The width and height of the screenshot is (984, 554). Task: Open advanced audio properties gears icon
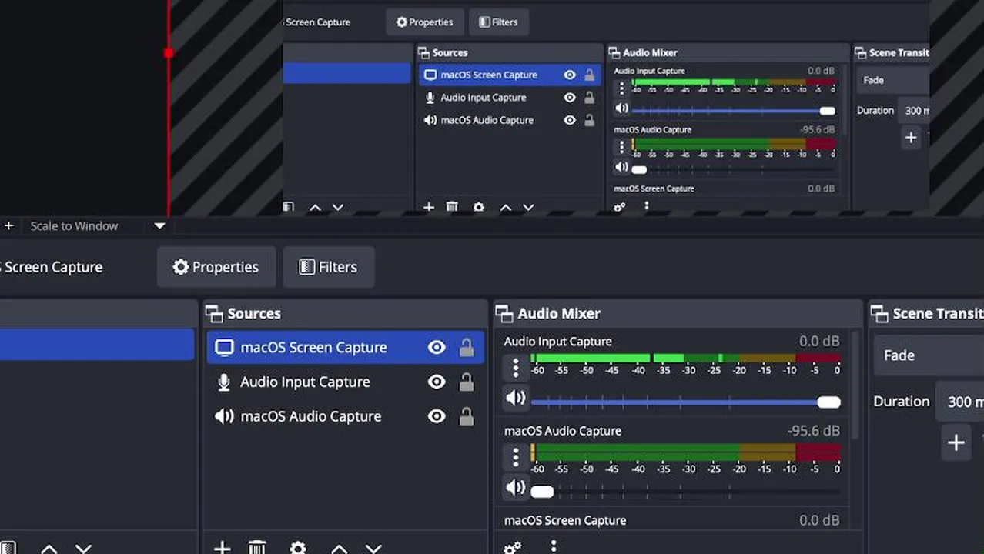pyautogui.click(x=513, y=547)
